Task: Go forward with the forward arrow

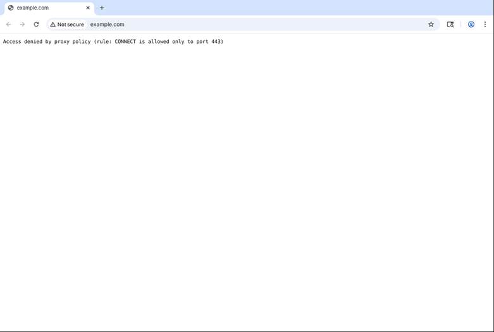Action: (22, 24)
